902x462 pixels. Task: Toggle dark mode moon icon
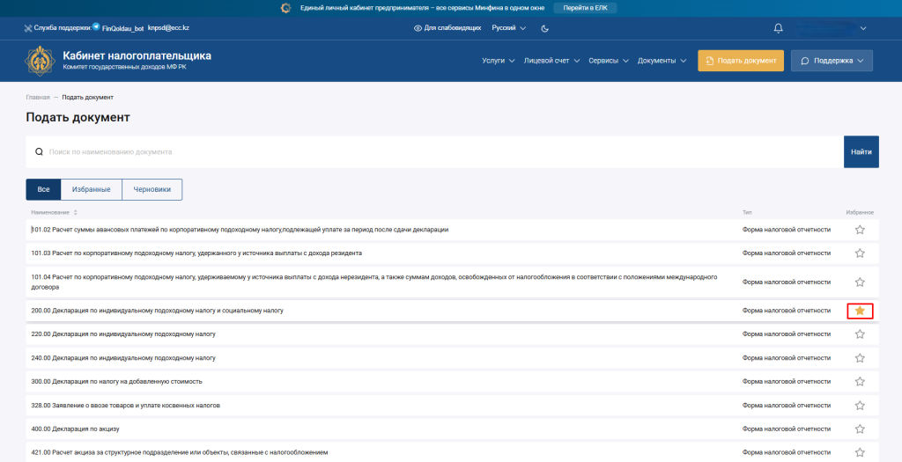(544, 28)
